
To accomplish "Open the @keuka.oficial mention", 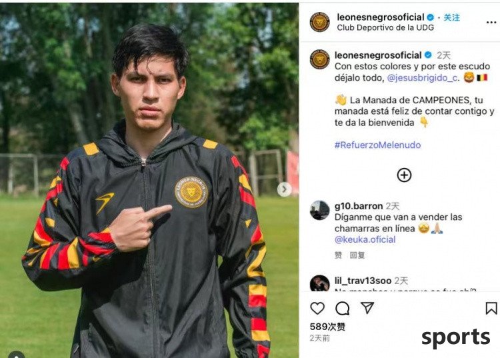I will click(365, 239).
